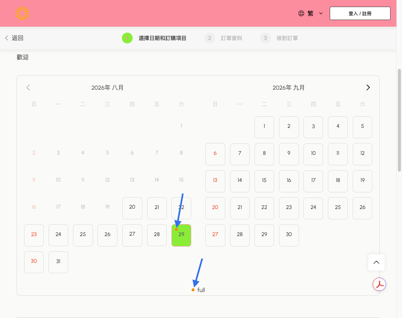Select September 25 date

(338, 208)
